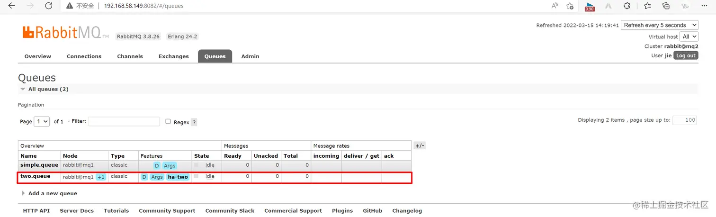This screenshot has width=716, height=217.
Task: Click the D feature badge of two.queue
Action: 144,177
